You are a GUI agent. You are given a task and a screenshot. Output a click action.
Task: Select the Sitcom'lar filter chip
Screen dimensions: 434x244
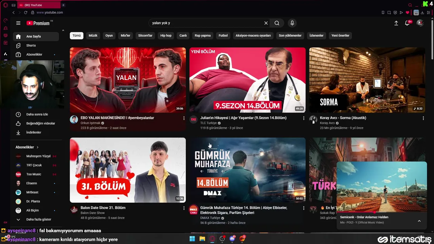[145, 36]
